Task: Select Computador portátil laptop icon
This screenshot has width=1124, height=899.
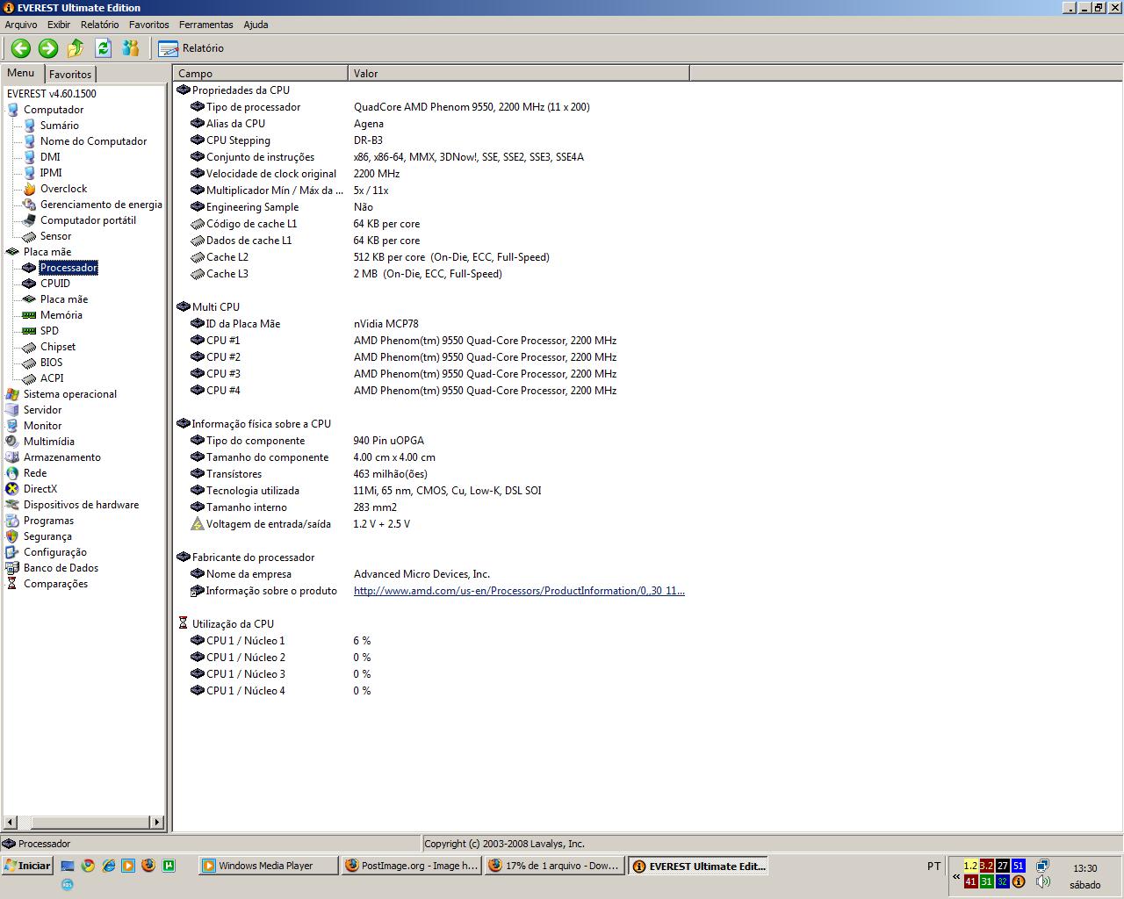Action: (x=30, y=220)
